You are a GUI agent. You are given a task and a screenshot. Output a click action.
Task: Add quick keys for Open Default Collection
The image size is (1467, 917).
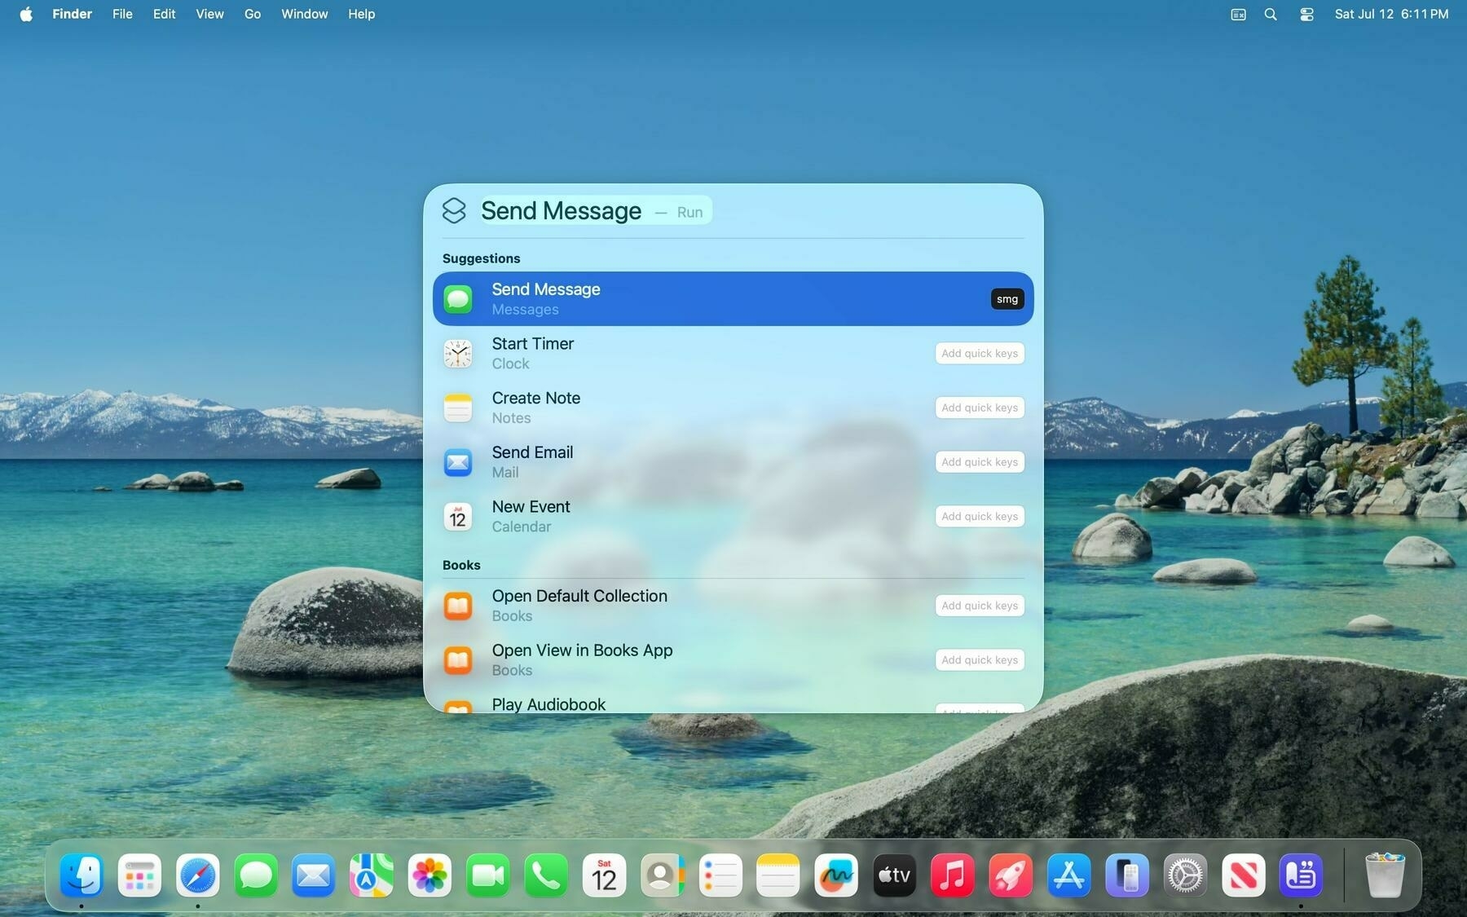tap(980, 606)
